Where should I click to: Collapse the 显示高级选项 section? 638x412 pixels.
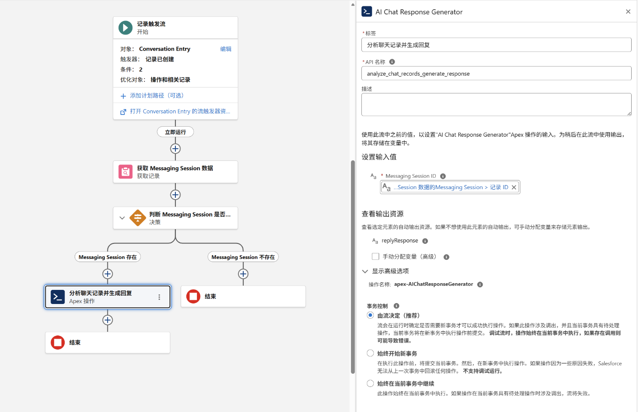(x=365, y=271)
